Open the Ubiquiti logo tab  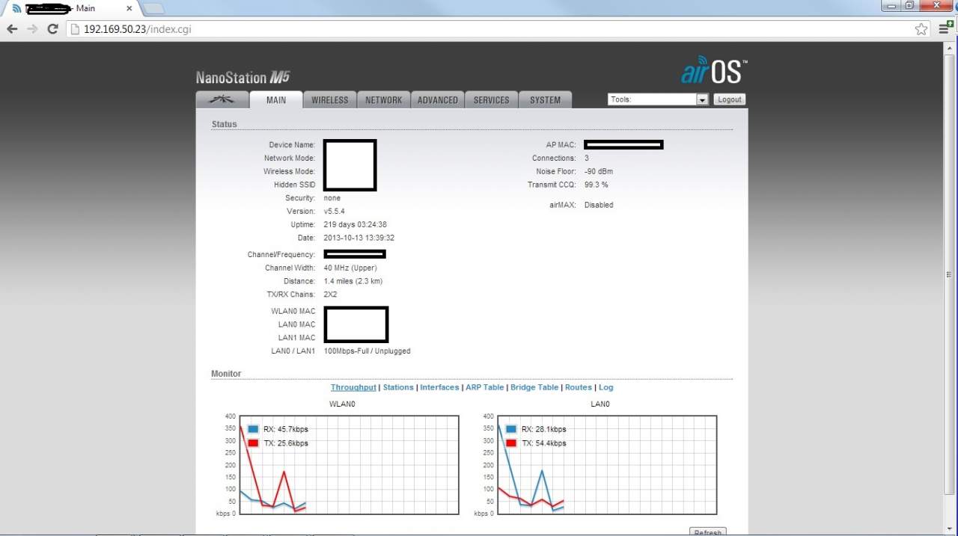coord(222,99)
